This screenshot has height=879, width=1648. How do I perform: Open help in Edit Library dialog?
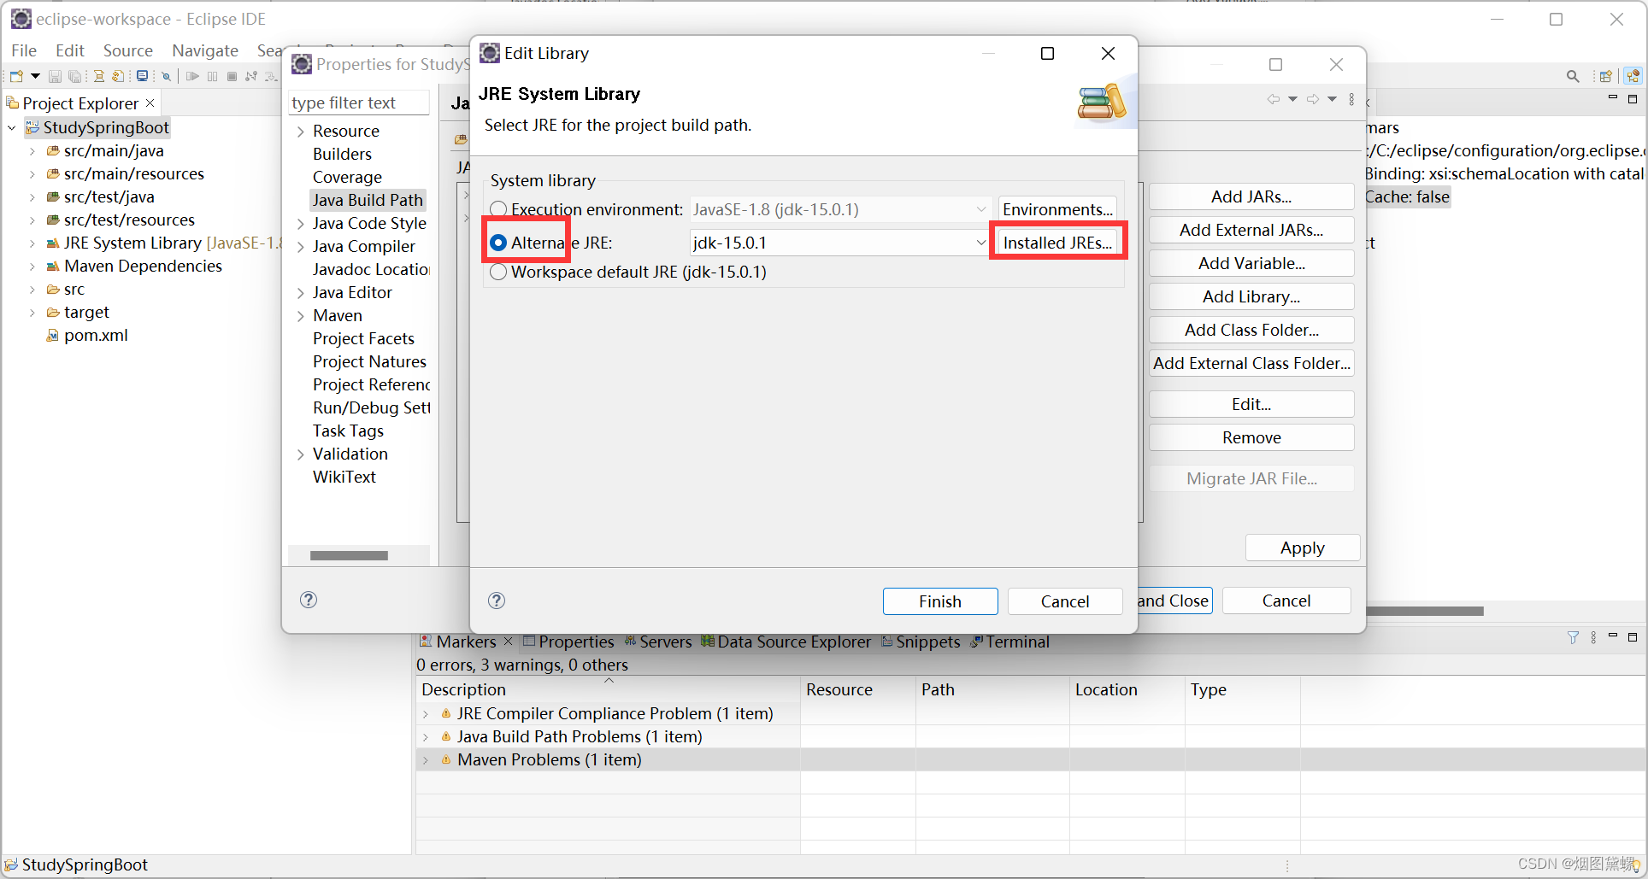tap(497, 601)
